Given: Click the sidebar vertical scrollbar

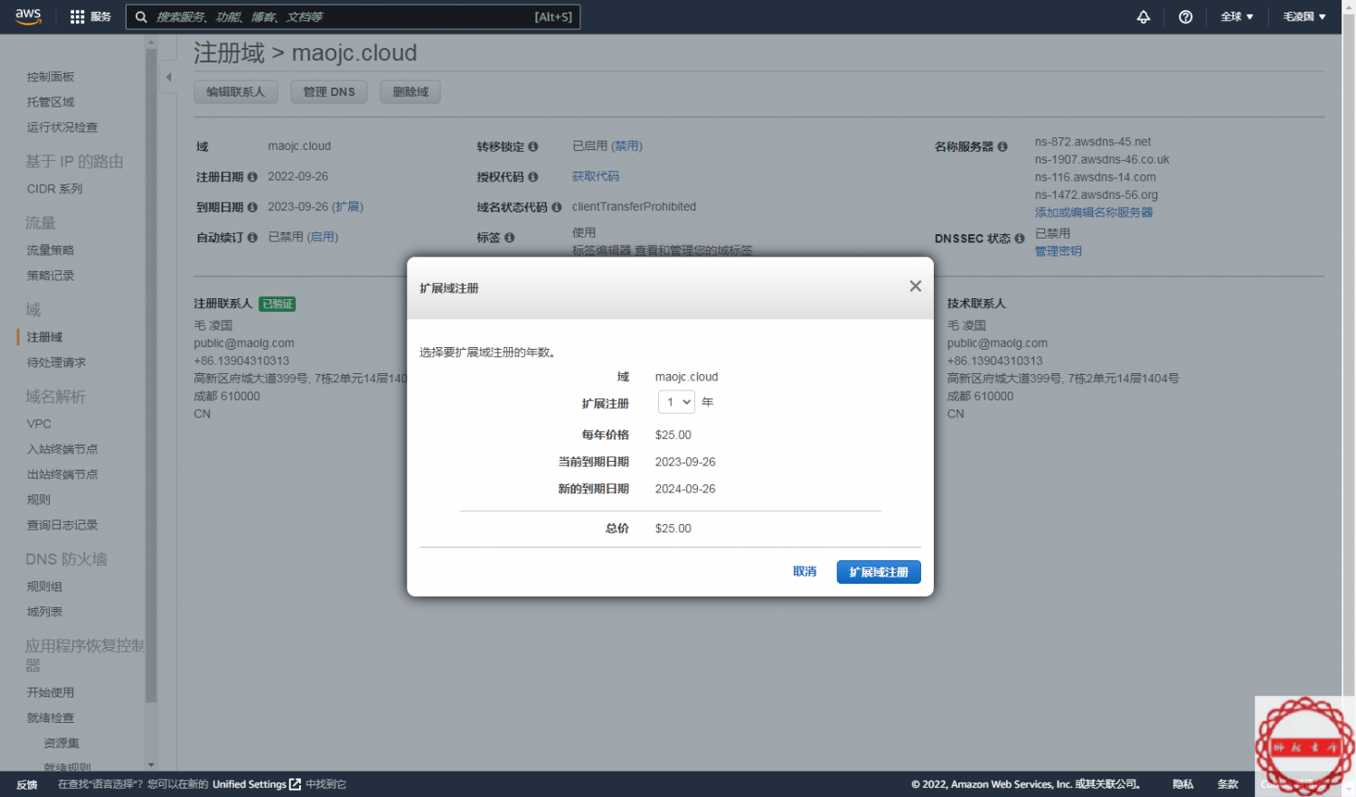Looking at the screenshot, I should [x=151, y=375].
